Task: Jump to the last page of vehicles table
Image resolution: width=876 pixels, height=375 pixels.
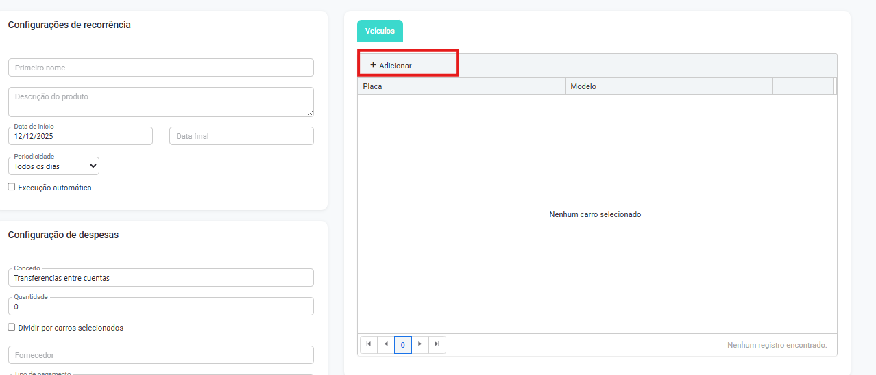Action: 437,344
